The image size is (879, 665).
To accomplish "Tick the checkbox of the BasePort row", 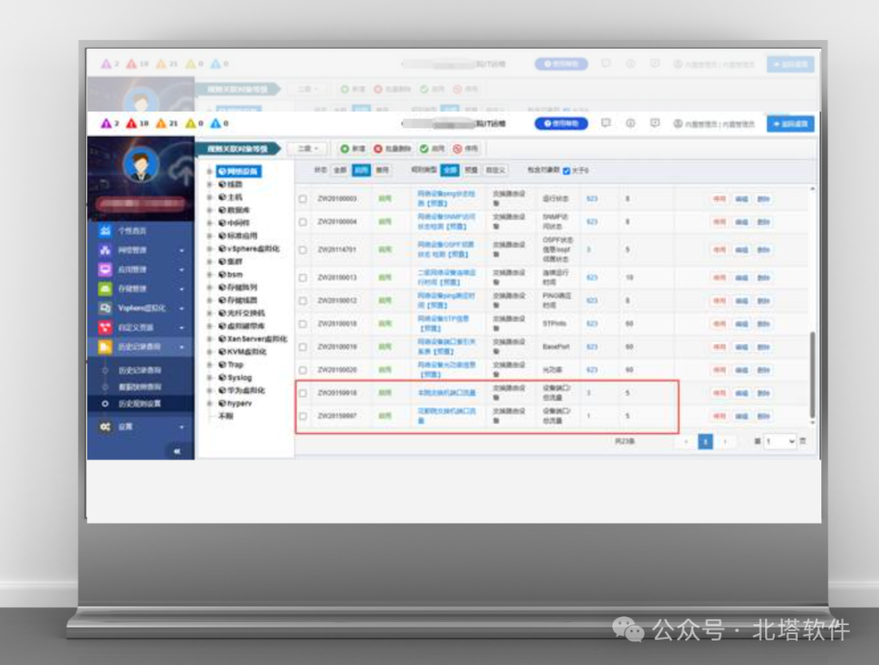I will coord(303,347).
